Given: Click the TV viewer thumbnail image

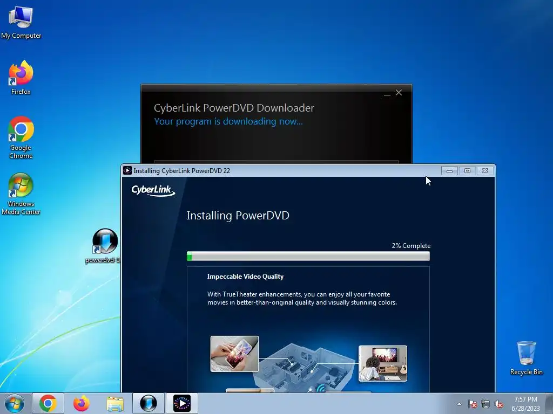Looking at the screenshot, I should tap(383, 364).
